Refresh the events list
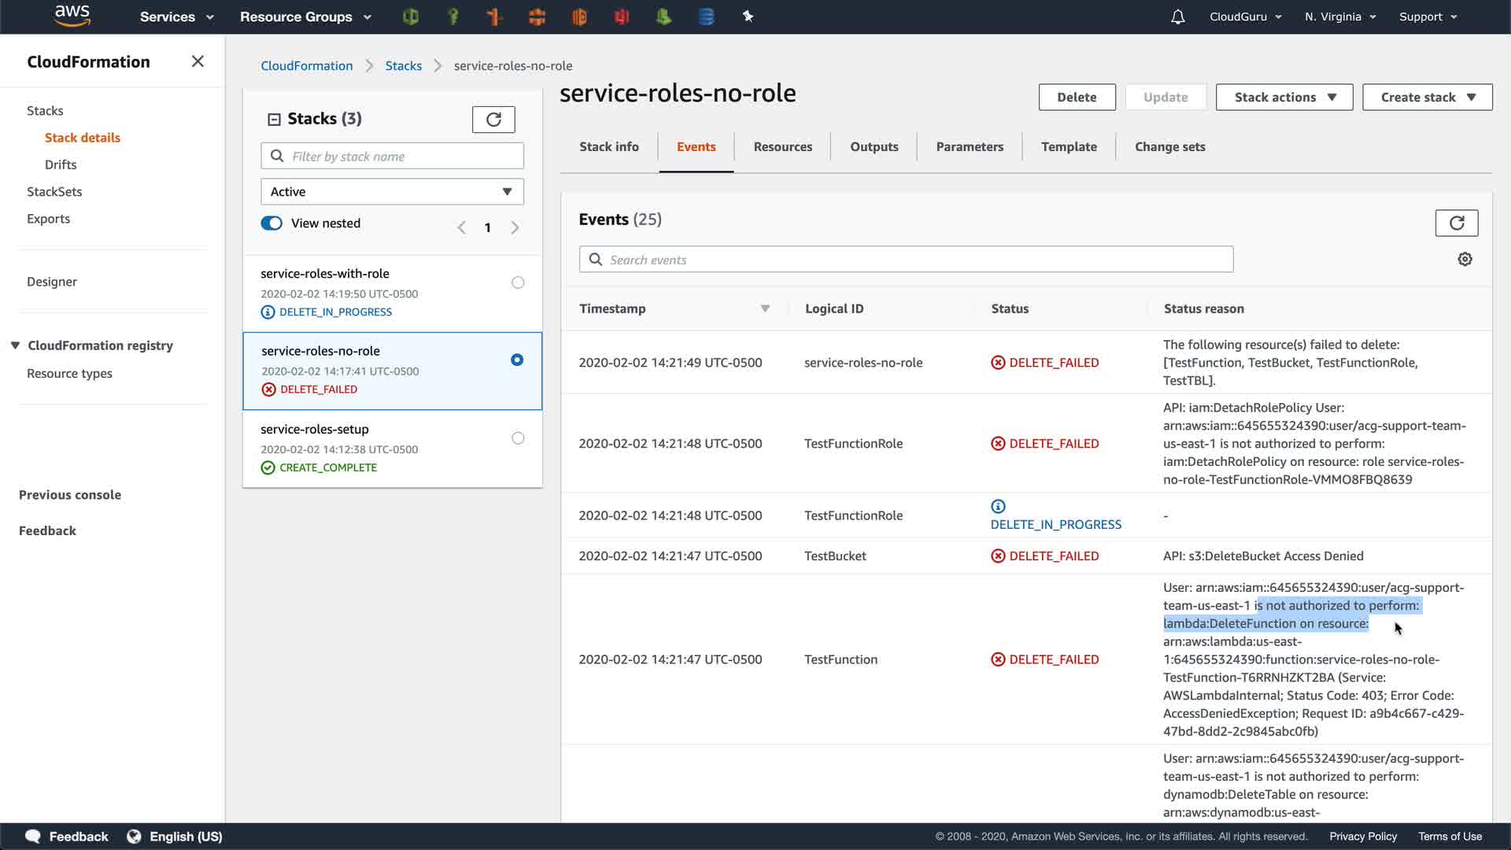1511x850 pixels. click(x=1456, y=223)
